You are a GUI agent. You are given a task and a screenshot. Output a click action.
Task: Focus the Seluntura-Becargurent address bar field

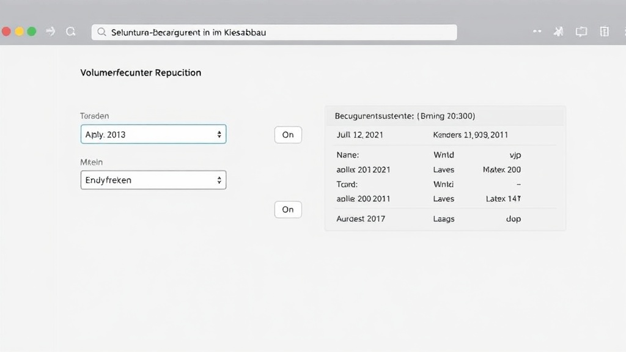[x=275, y=32]
